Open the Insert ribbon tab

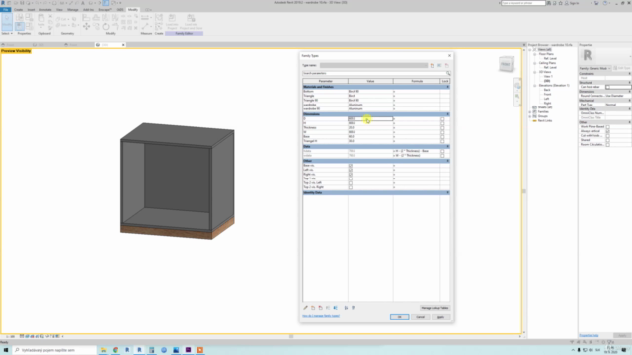tap(31, 9)
